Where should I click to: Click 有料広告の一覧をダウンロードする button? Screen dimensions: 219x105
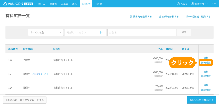coord(25,100)
